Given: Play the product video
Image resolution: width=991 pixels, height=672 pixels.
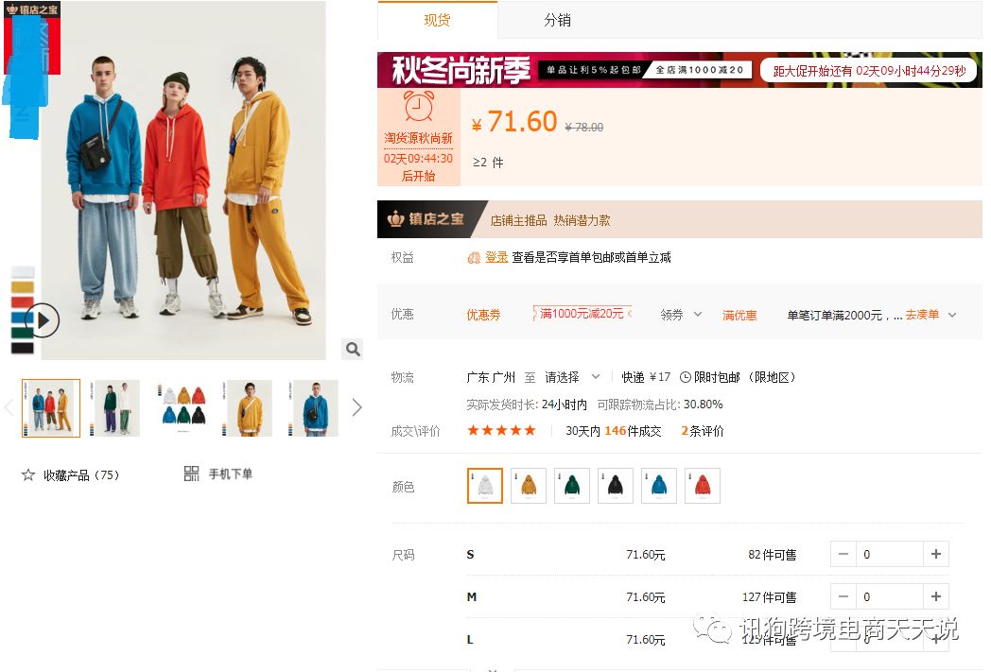Looking at the screenshot, I should click(x=43, y=320).
